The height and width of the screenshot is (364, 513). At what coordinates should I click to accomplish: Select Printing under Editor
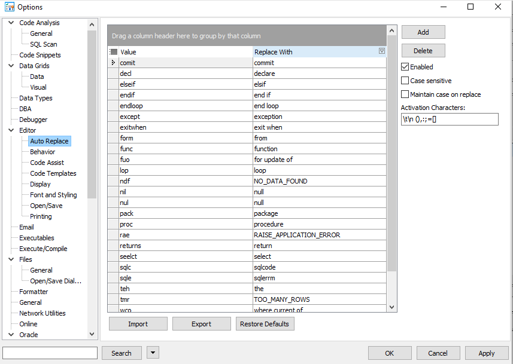tap(41, 216)
